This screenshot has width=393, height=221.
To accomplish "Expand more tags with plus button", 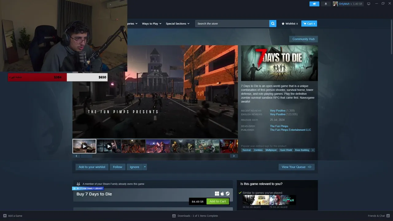I will (313, 150).
